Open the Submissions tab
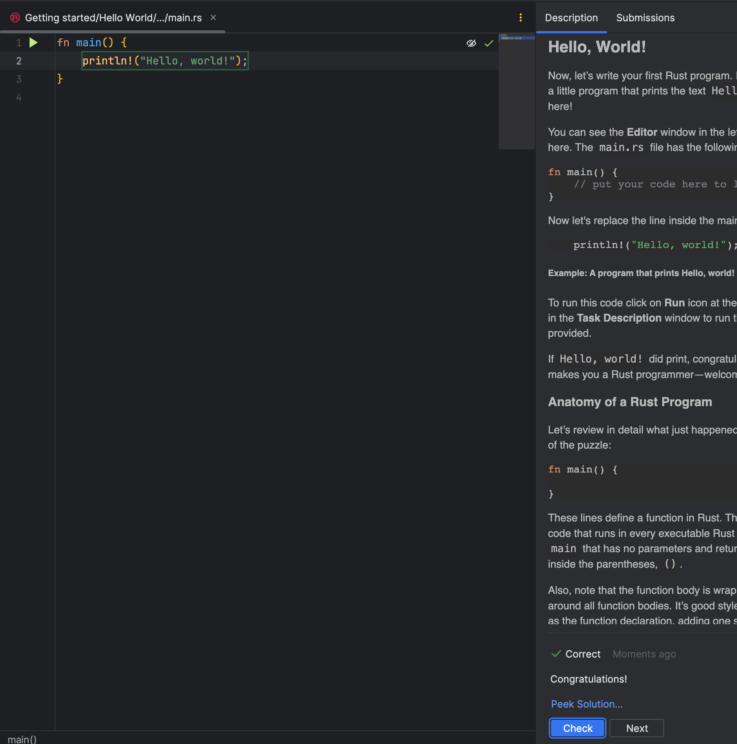The image size is (737, 744). (x=645, y=18)
